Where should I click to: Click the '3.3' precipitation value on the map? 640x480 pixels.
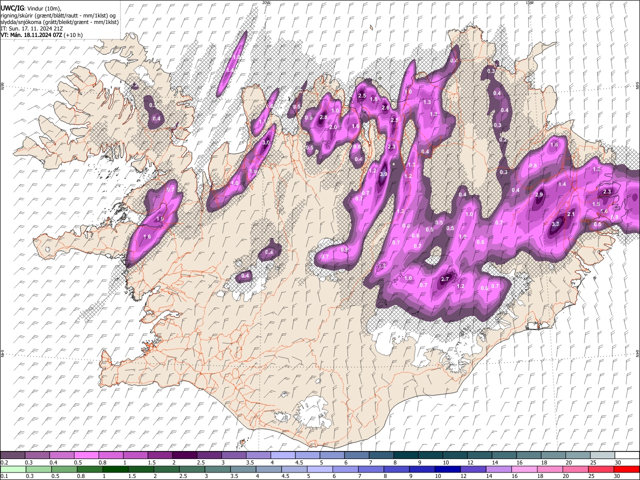coord(555,224)
